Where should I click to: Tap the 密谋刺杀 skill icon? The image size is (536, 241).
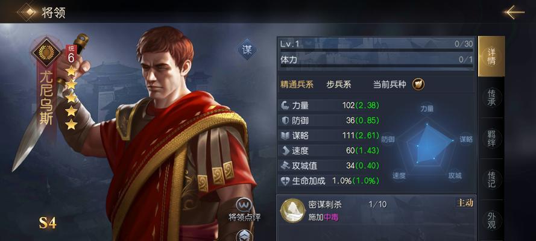coord(293,211)
